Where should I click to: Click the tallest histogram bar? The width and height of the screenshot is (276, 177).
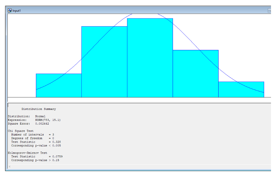tap(150, 58)
